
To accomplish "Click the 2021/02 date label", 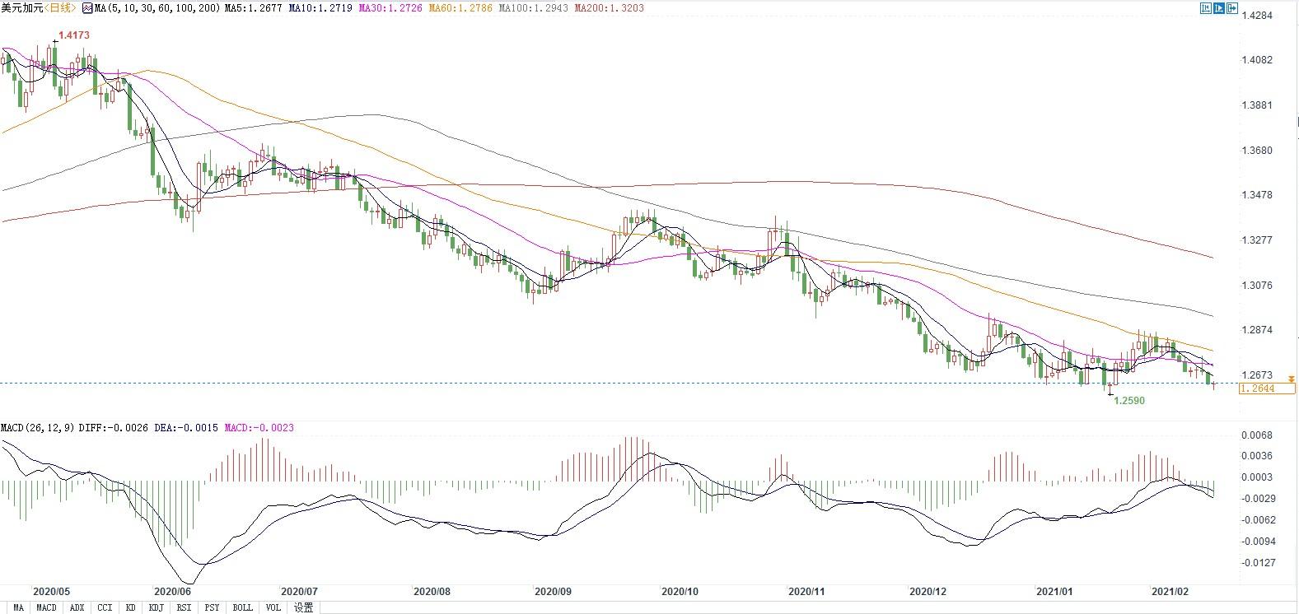I will click(1170, 592).
